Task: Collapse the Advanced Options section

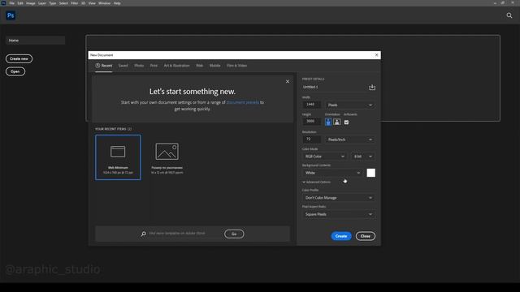Action: coord(316,182)
